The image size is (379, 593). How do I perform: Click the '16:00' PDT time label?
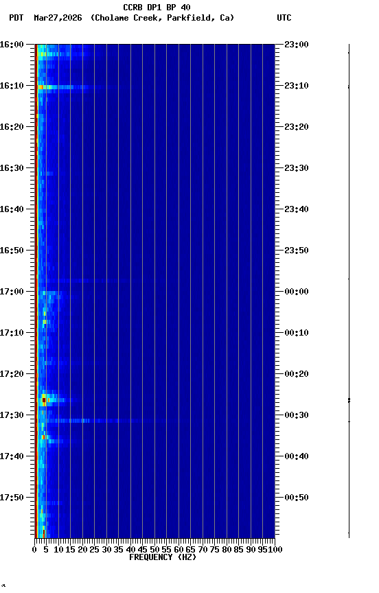click(x=12, y=45)
